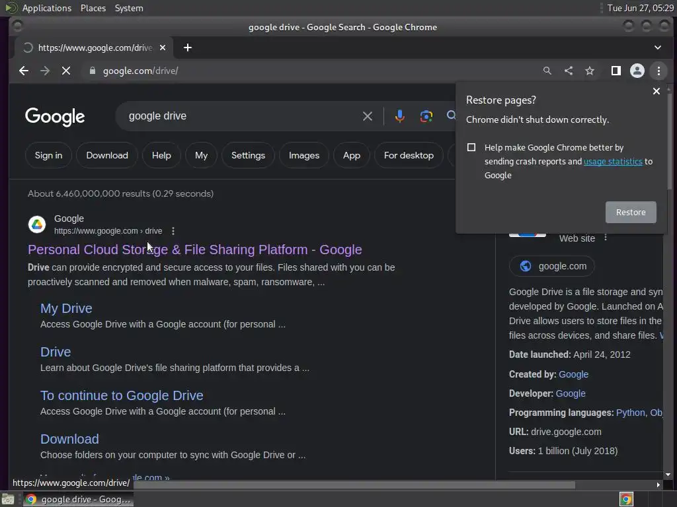Bookmark this page with the star icon
Screen dimensions: 677x507
click(590, 71)
